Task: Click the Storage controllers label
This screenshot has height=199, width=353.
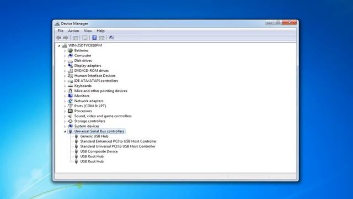Action: [x=89, y=121]
